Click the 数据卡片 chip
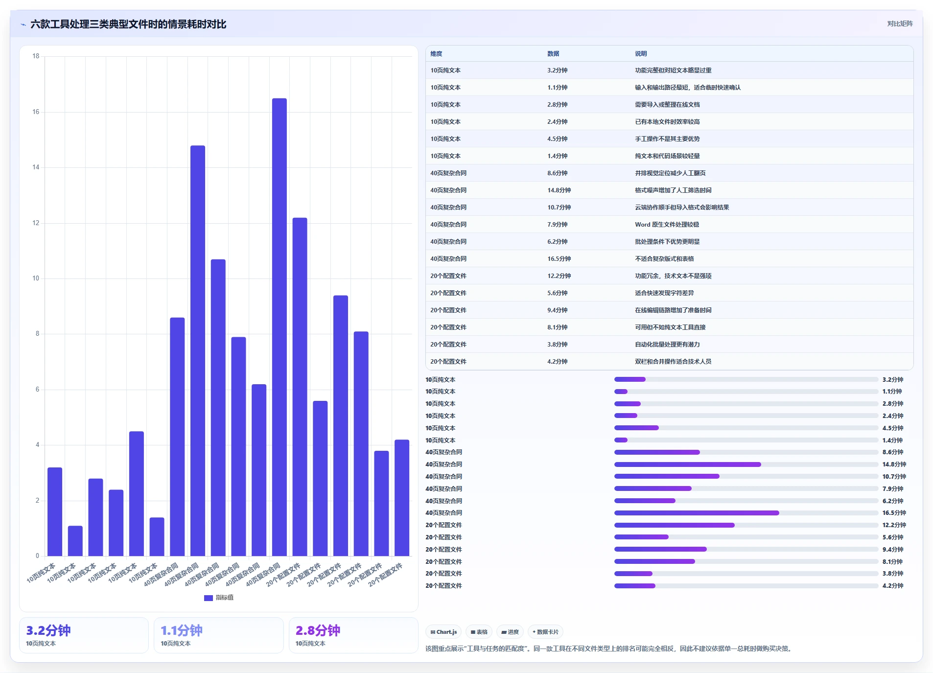 (x=545, y=632)
